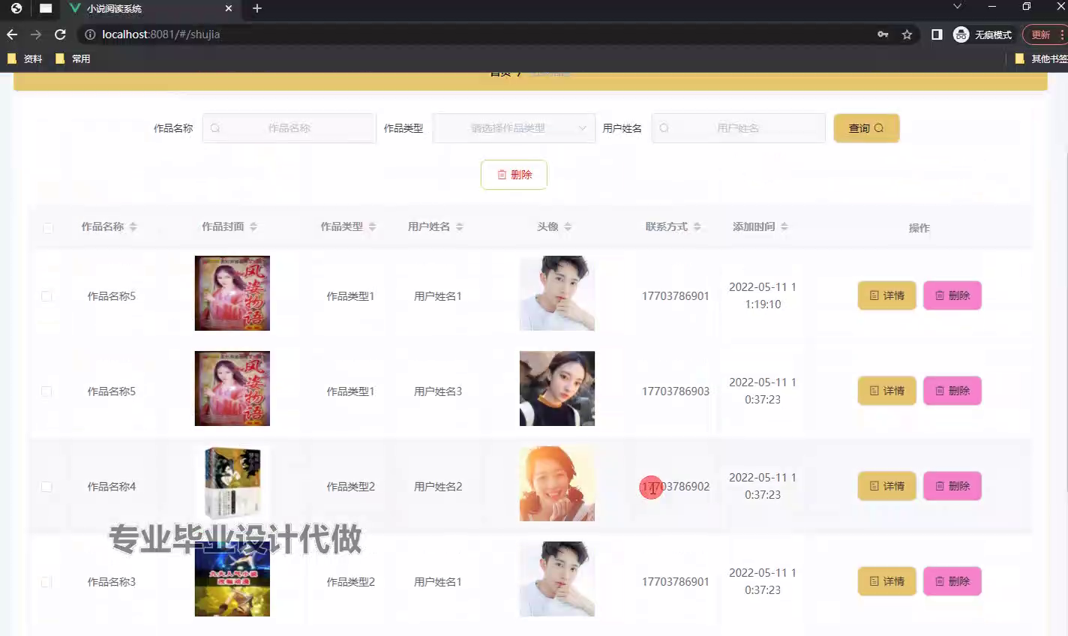Click the 查询 search button
Screen dimensions: 1068x636
(866, 128)
